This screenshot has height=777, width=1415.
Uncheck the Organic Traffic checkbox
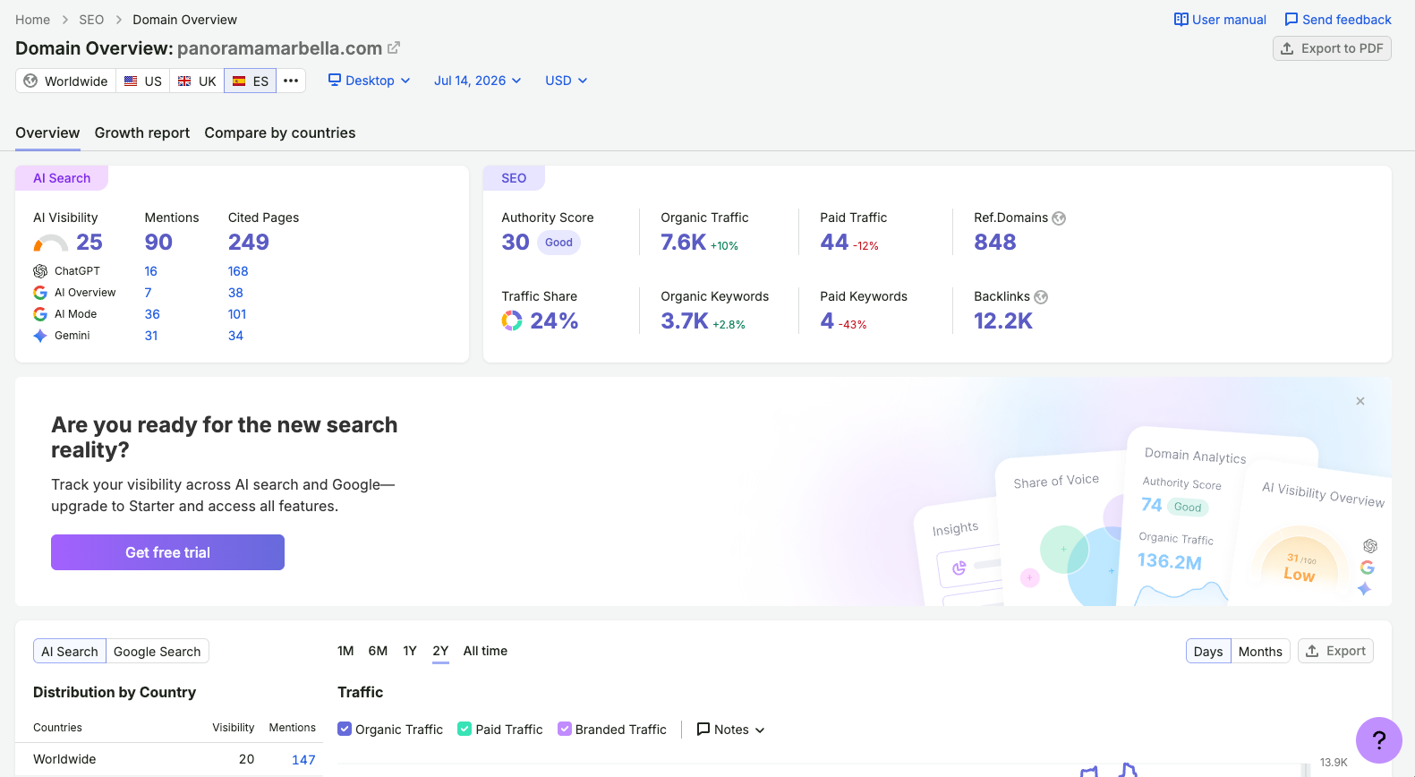[345, 729]
